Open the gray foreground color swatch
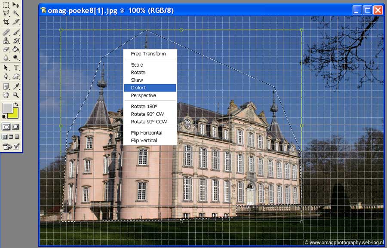Screen dimensions: 387x248 [7, 107]
